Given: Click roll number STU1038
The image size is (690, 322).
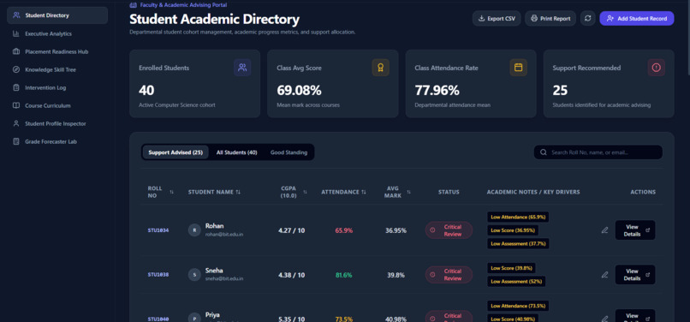Looking at the screenshot, I should (158, 275).
